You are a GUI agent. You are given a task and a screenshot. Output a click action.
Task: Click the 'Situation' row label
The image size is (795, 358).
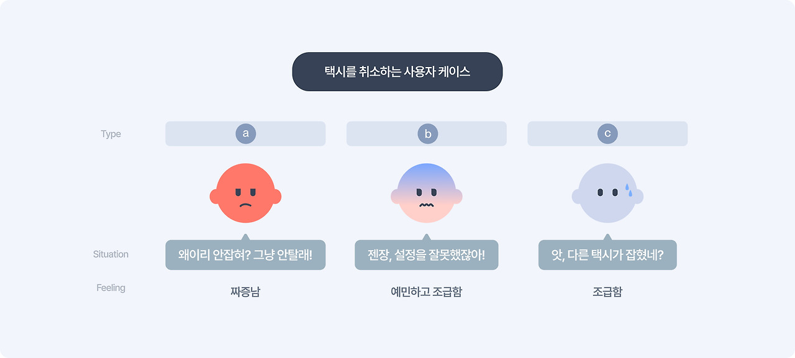[111, 254]
